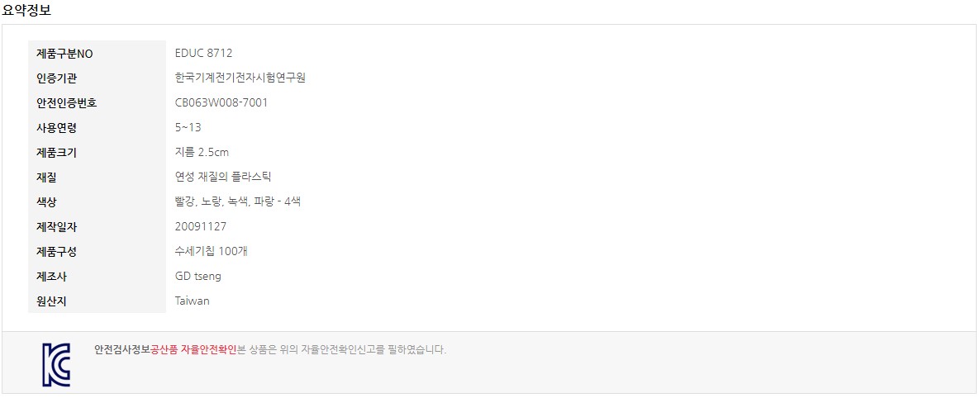Click the 안전인증번호 row label
This screenshot has width=980, height=398.
67,103
